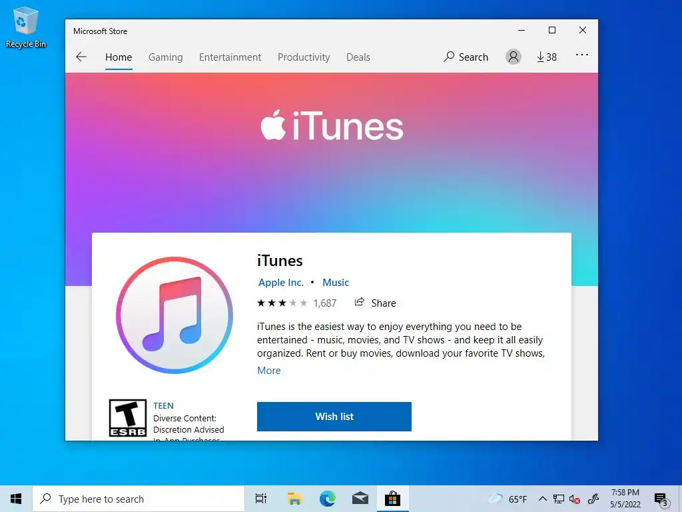
Task: Open the Deals tab
Action: [358, 57]
